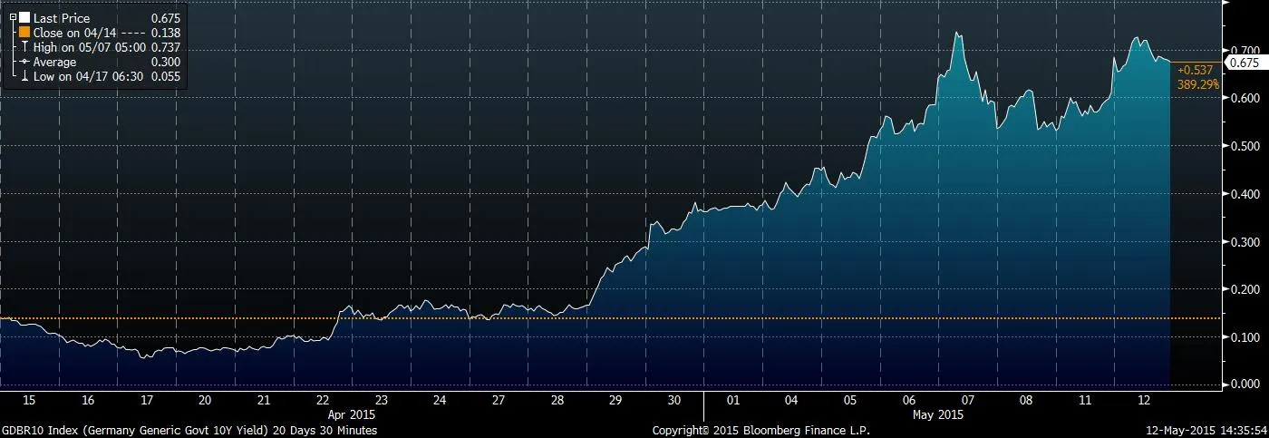Click the GDBR10 Index chart title footer
Screen dimensions: 1269x438
(189, 430)
